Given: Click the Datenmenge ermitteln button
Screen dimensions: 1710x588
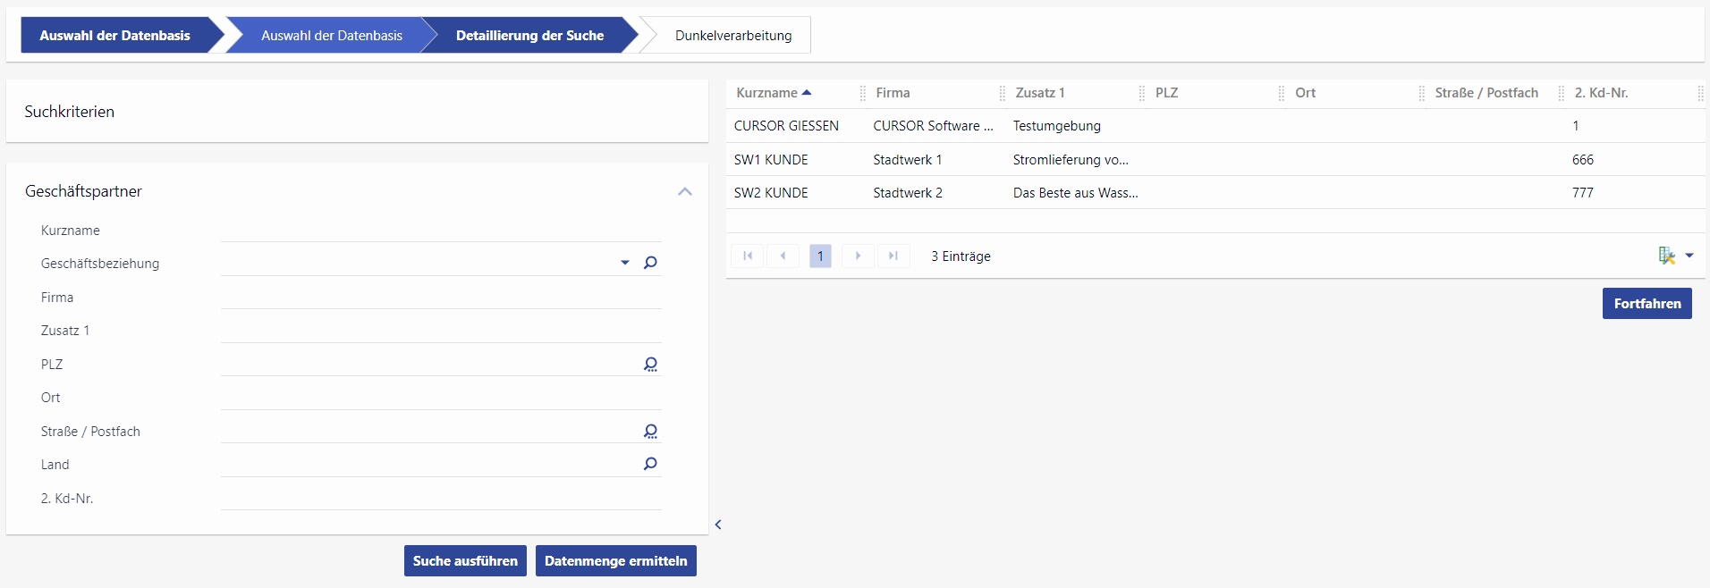Looking at the screenshot, I should [615, 561].
